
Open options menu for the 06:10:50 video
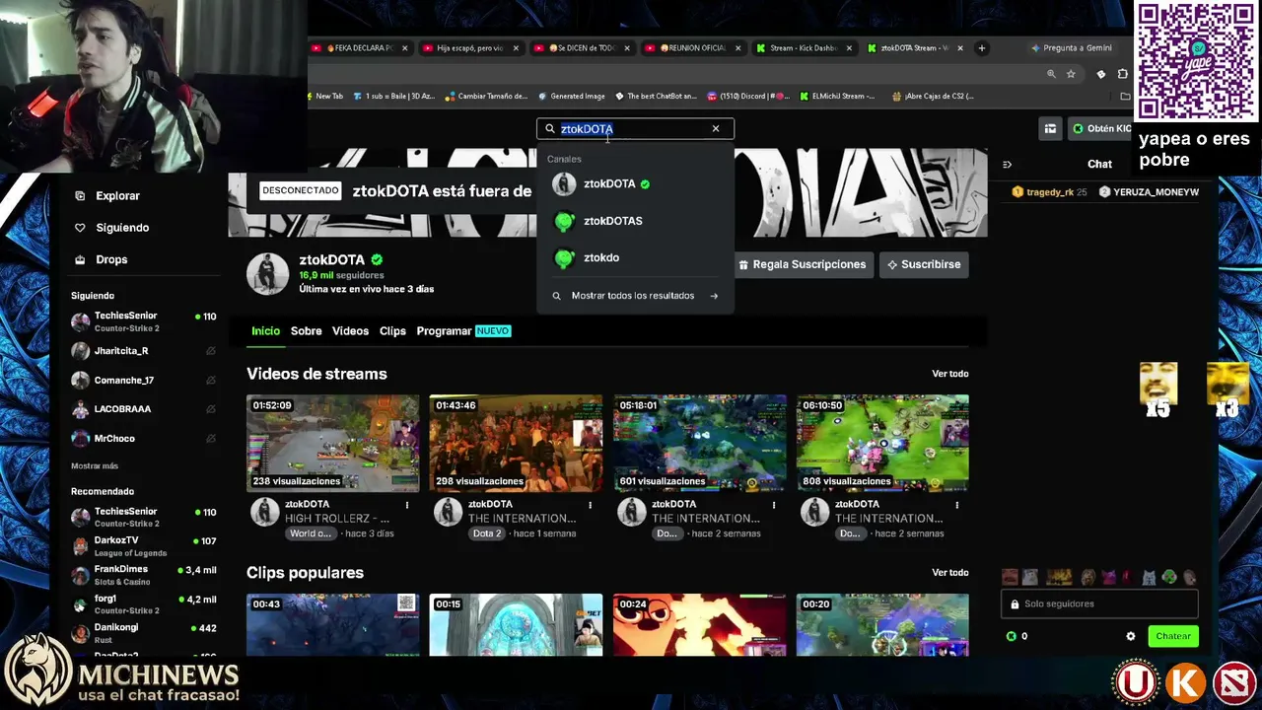[x=956, y=505]
